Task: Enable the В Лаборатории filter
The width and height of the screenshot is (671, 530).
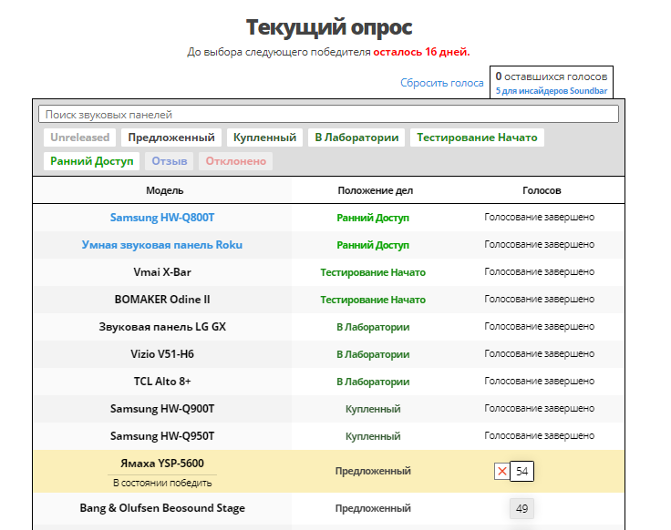Action: coord(356,138)
